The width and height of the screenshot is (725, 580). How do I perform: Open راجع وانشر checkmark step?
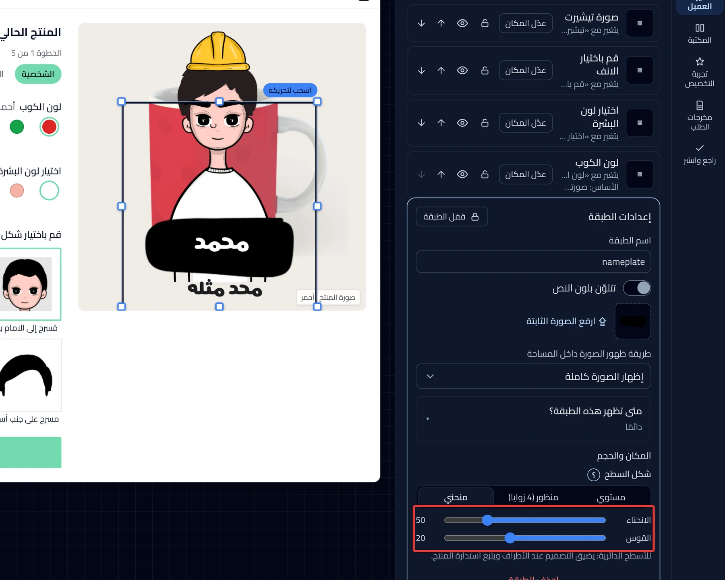coord(700,155)
